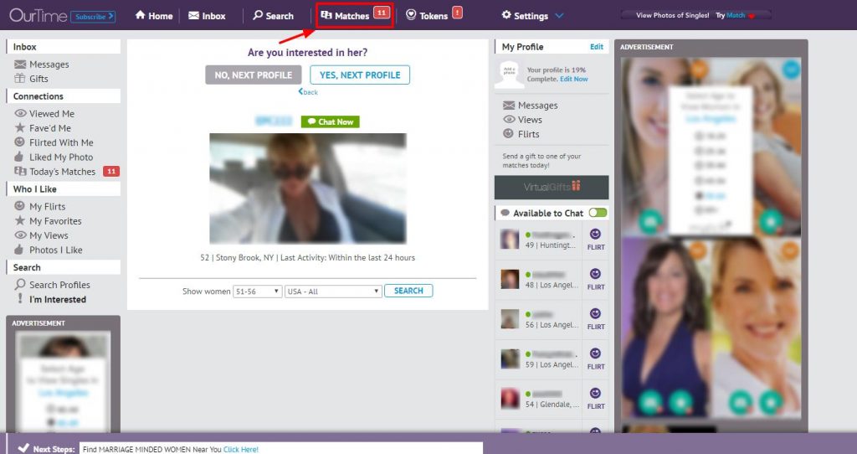Image resolution: width=857 pixels, height=454 pixels.
Task: Toggle the Available to Chat switch
Action: point(598,213)
